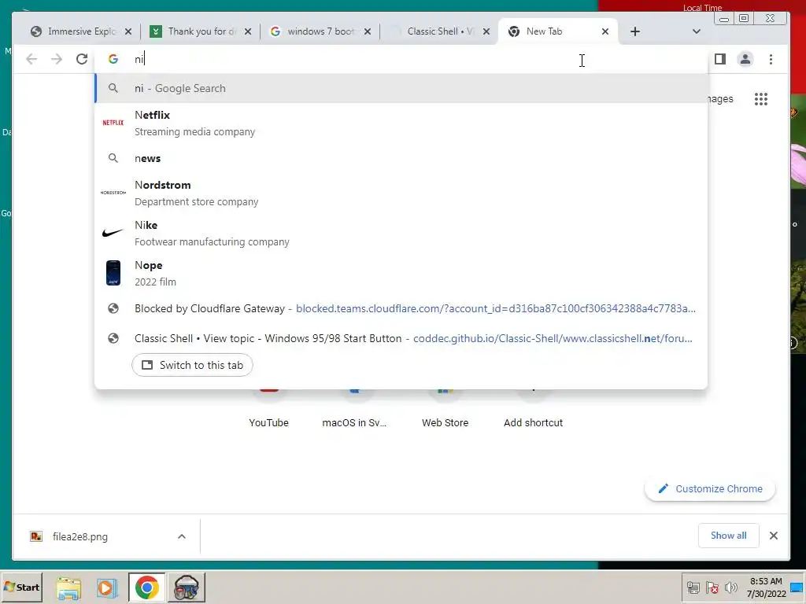Choose the Nope 2022 film suggestion
The width and height of the screenshot is (806, 604).
(x=401, y=273)
